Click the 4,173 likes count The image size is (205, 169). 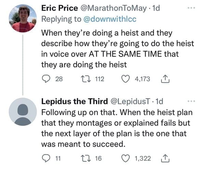point(142,79)
